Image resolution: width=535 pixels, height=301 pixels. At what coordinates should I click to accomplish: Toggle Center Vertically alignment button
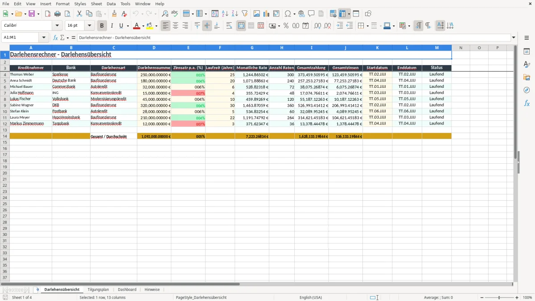pos(207,26)
